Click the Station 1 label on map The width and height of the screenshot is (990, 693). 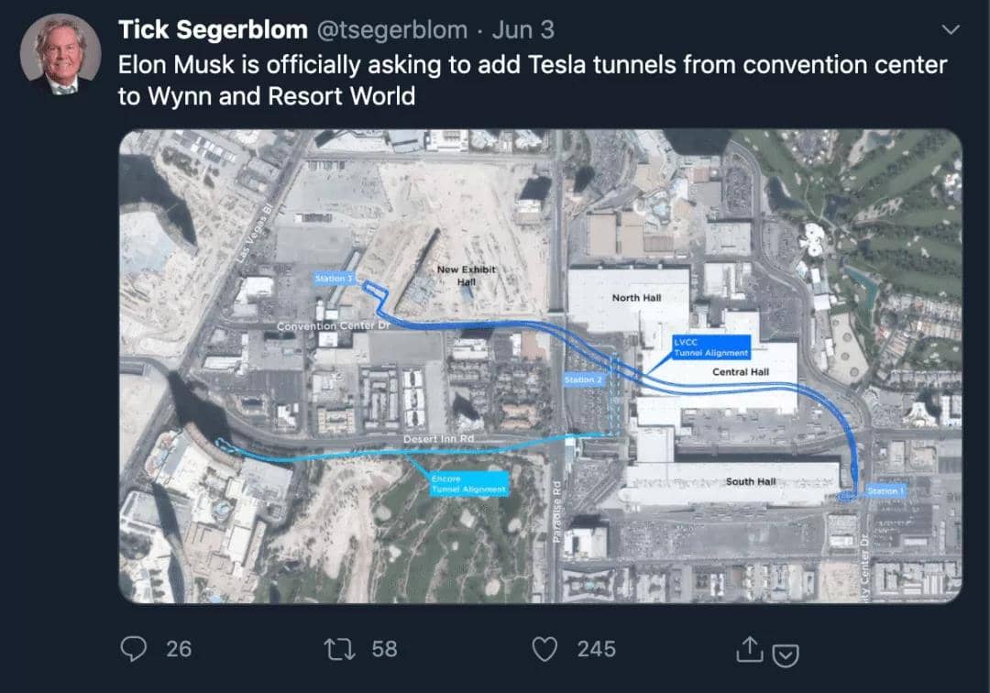[x=885, y=491]
